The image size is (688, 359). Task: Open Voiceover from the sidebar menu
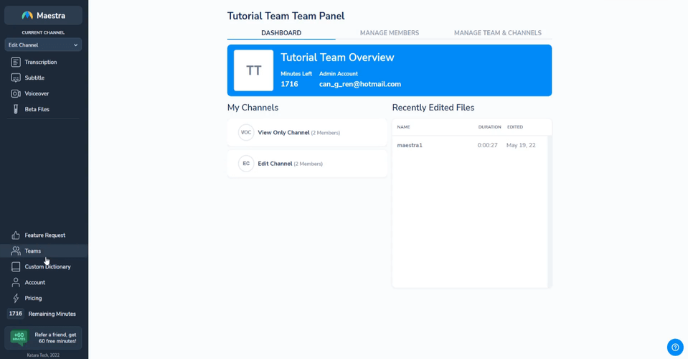(x=37, y=93)
